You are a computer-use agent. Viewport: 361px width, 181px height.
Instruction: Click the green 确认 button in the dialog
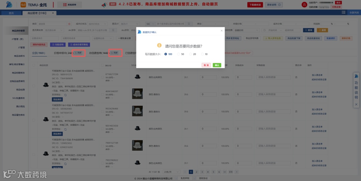pyautogui.click(x=217, y=65)
